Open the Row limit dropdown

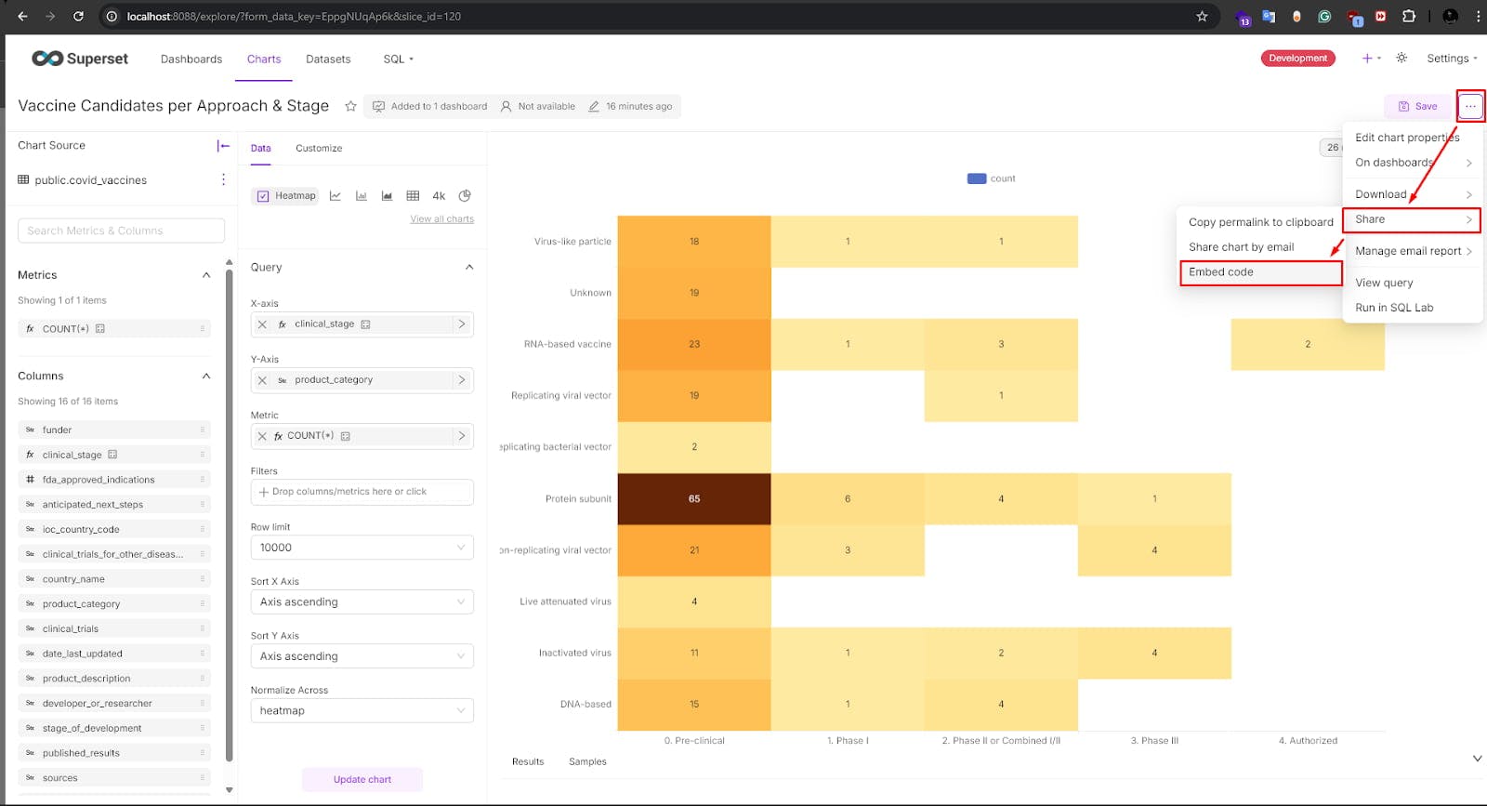(362, 548)
